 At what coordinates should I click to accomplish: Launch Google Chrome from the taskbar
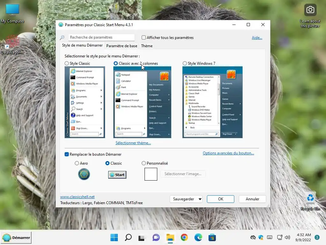click(184, 237)
